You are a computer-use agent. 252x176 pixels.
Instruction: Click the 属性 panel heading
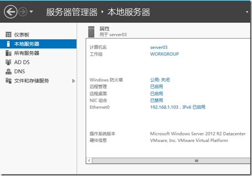pyautogui.click(x=104, y=29)
